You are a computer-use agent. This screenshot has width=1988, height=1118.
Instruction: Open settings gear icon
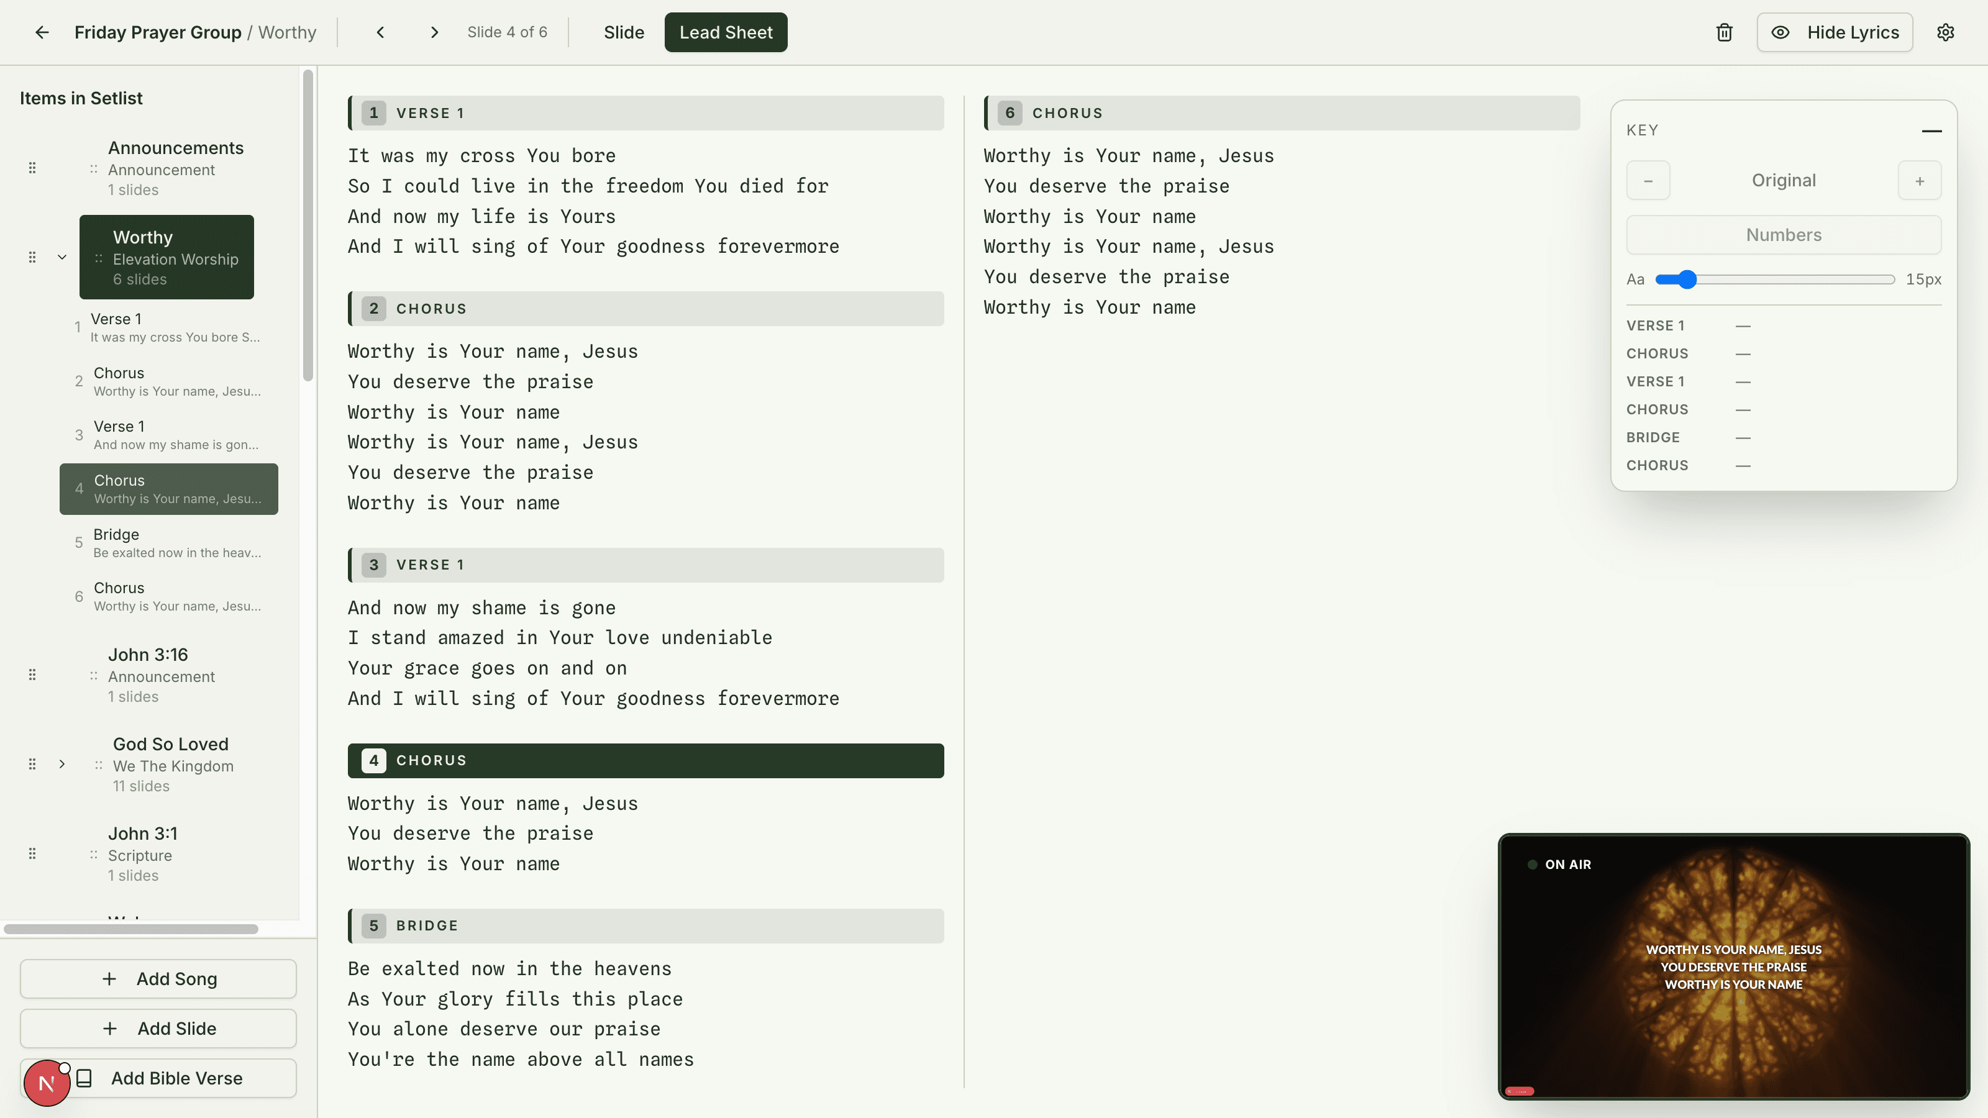(1946, 32)
